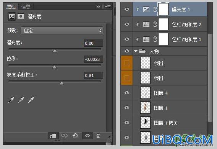
Task: Select the layer mask thumbnail of 色相/饱和度 1
Action: (163, 39)
